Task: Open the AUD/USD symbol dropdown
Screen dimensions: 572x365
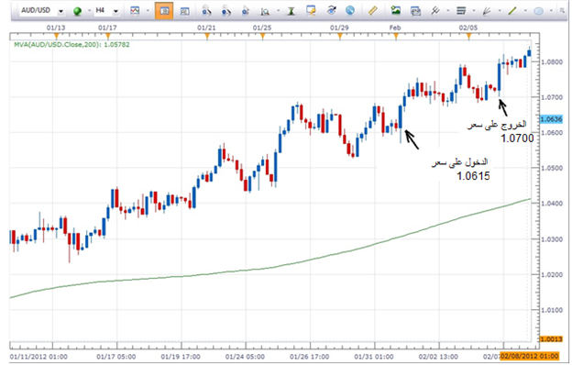Action: [x=60, y=12]
